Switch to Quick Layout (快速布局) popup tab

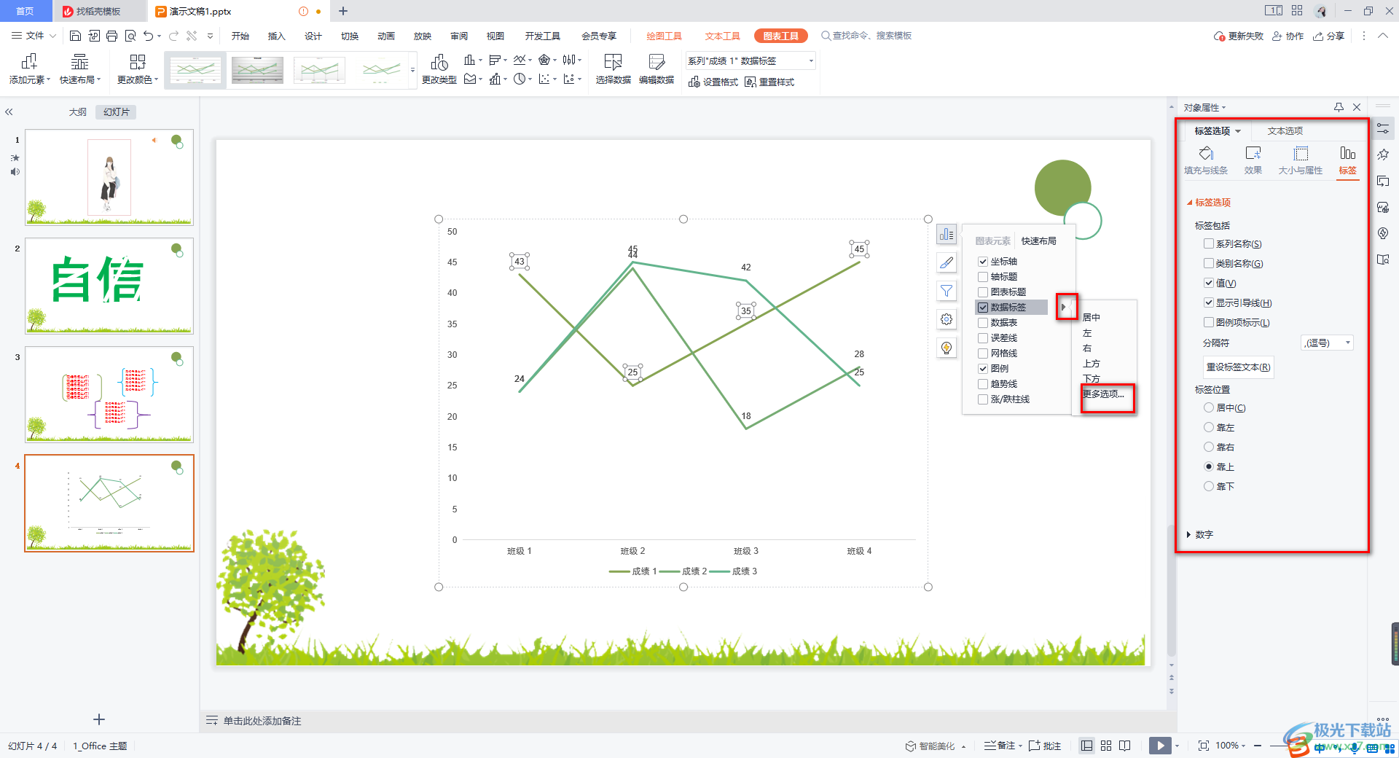(1038, 241)
